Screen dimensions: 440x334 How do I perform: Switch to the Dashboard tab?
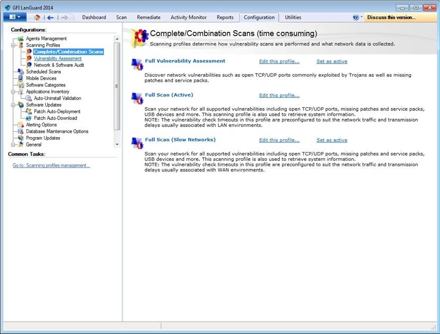point(94,17)
